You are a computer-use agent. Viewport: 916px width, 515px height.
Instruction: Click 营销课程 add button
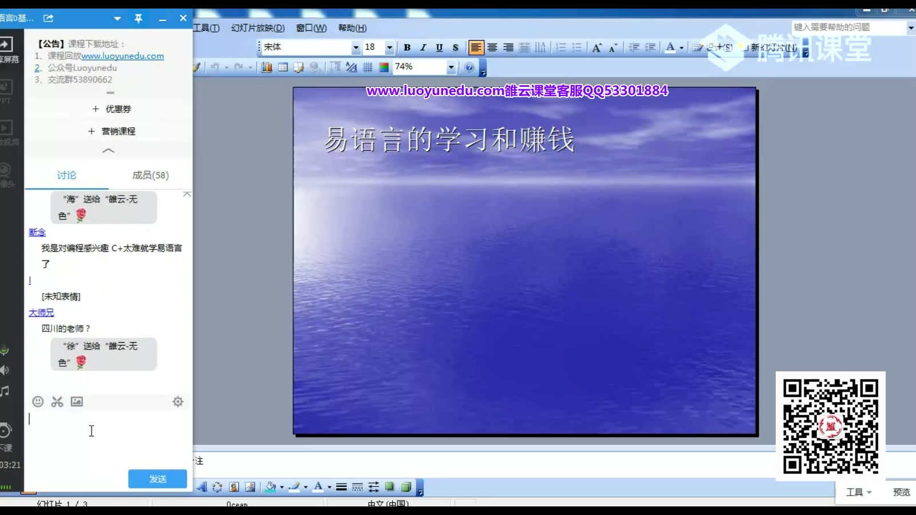112,131
